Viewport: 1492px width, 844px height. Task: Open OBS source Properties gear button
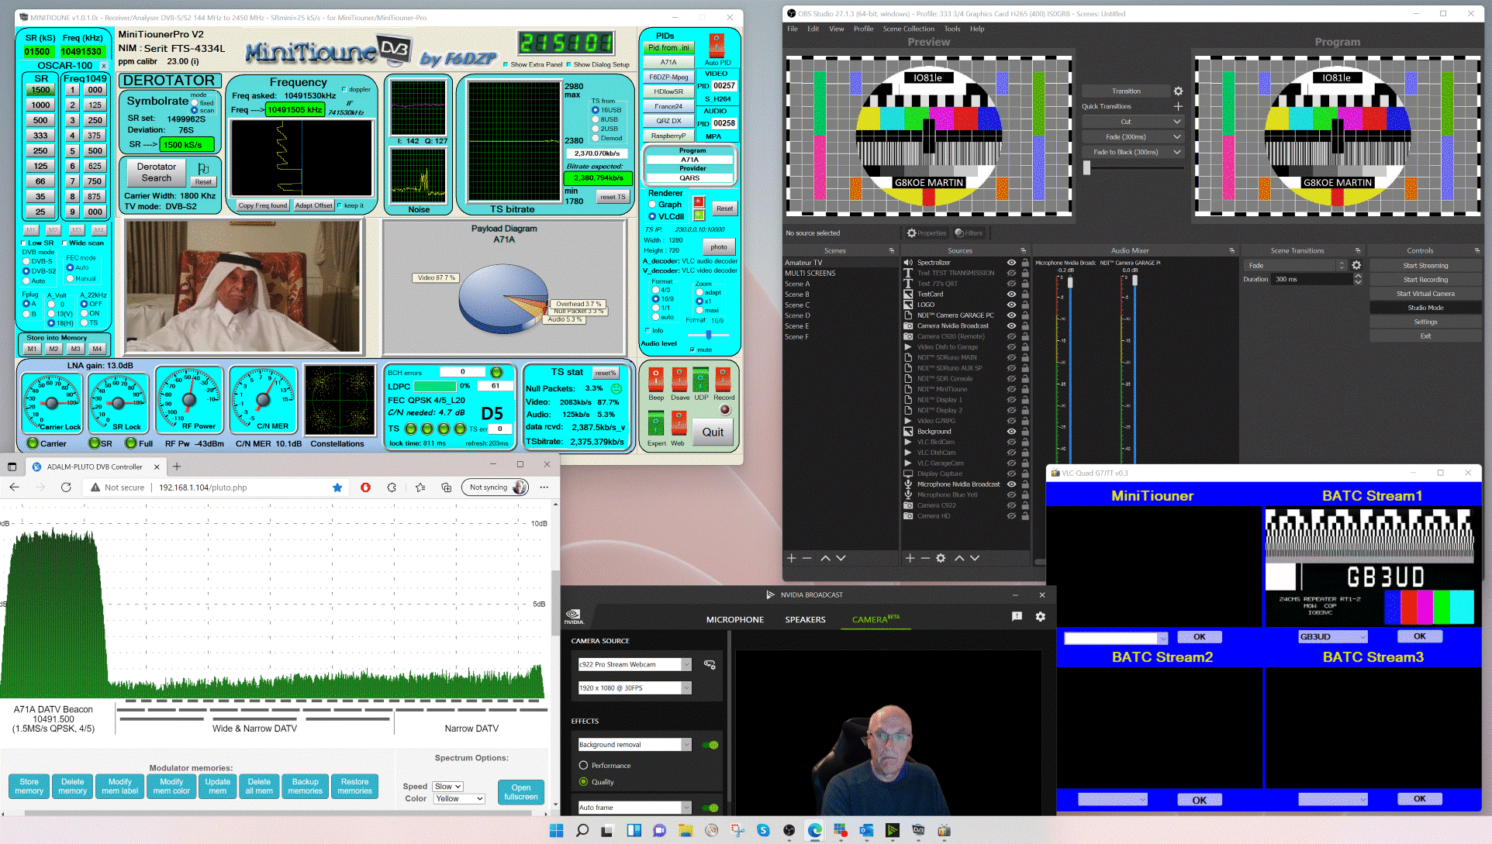coord(927,233)
